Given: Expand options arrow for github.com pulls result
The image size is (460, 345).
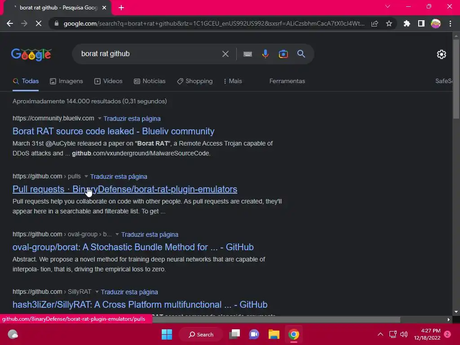Looking at the screenshot, I should (x=86, y=176).
